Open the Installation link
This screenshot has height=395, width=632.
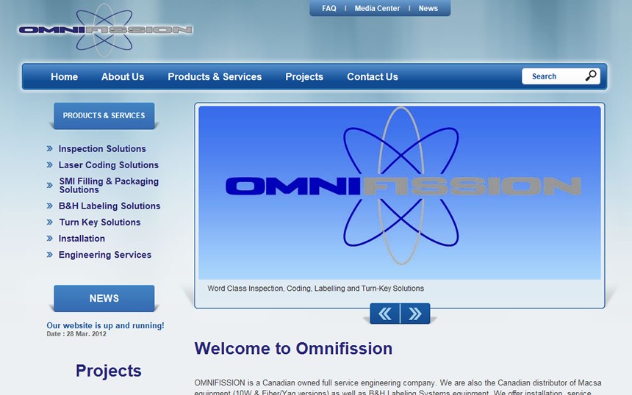pos(82,239)
